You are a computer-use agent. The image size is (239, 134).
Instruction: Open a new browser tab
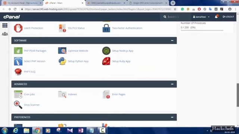[173, 3]
